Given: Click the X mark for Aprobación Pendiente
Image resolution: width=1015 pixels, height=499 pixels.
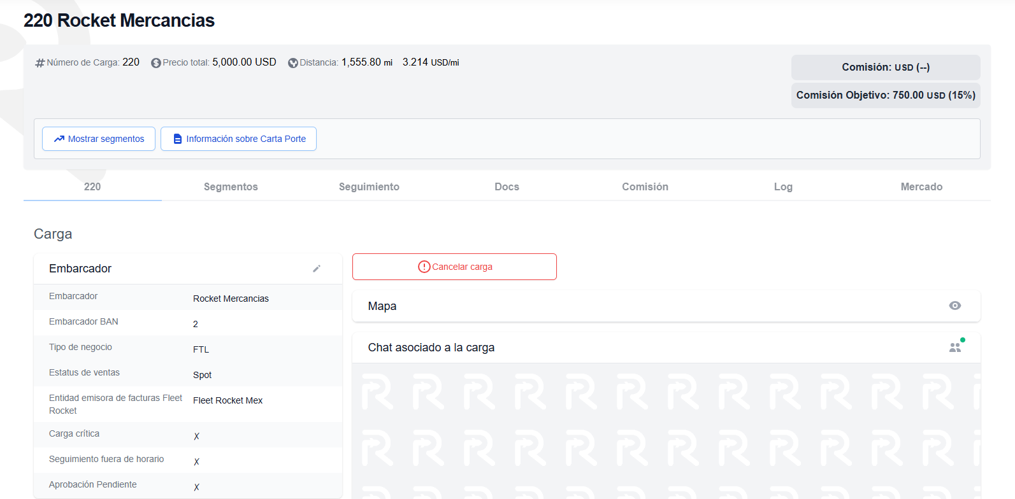Looking at the screenshot, I should click(196, 487).
